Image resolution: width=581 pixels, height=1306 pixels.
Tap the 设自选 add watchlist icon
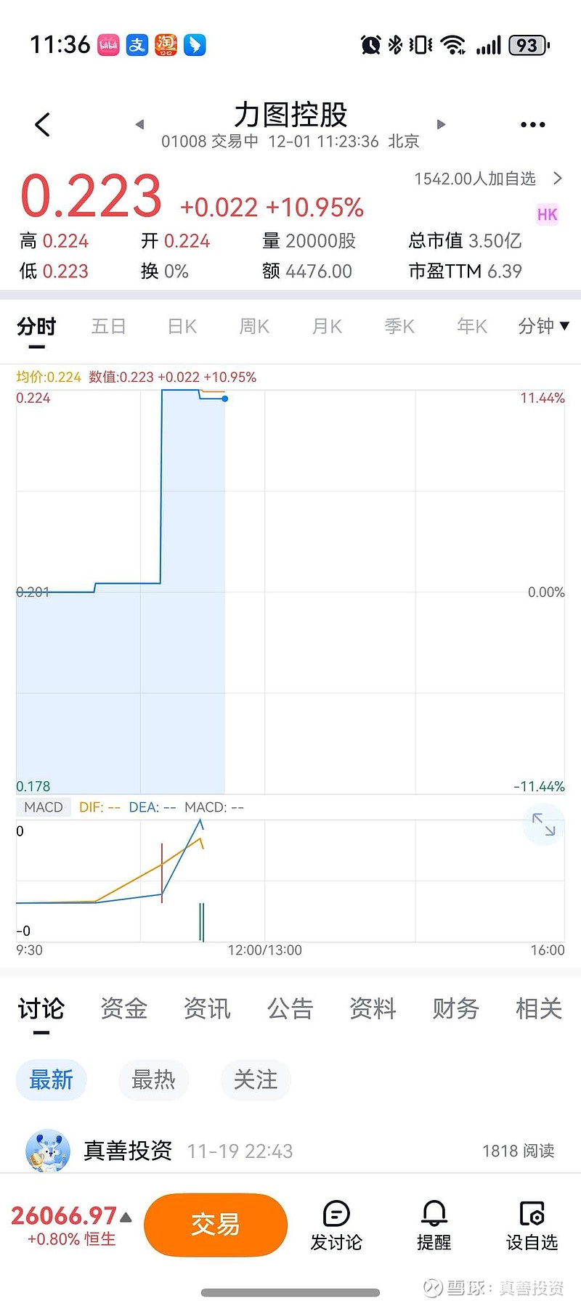[532, 1214]
